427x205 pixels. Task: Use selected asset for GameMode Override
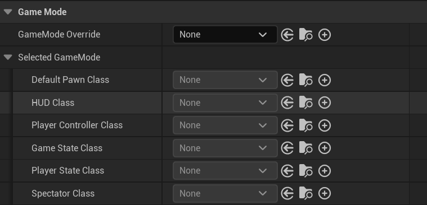pos(287,35)
